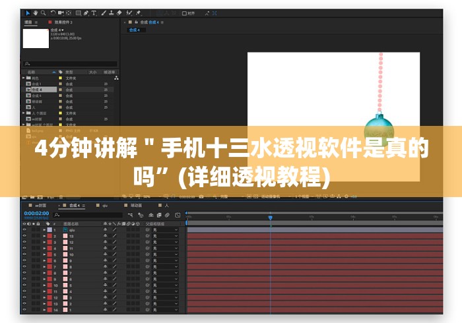Toggle visibility of layer 13
The image size is (462, 323).
24,236
